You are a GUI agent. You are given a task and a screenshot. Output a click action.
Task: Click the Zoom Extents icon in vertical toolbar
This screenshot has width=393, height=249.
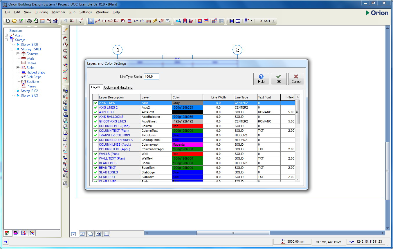pos(65,51)
